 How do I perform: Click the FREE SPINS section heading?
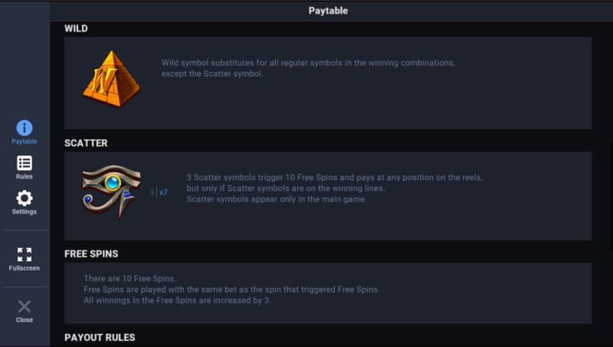tap(91, 254)
